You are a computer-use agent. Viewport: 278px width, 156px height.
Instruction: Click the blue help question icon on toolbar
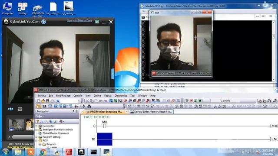pyautogui.click(x=58, y=101)
